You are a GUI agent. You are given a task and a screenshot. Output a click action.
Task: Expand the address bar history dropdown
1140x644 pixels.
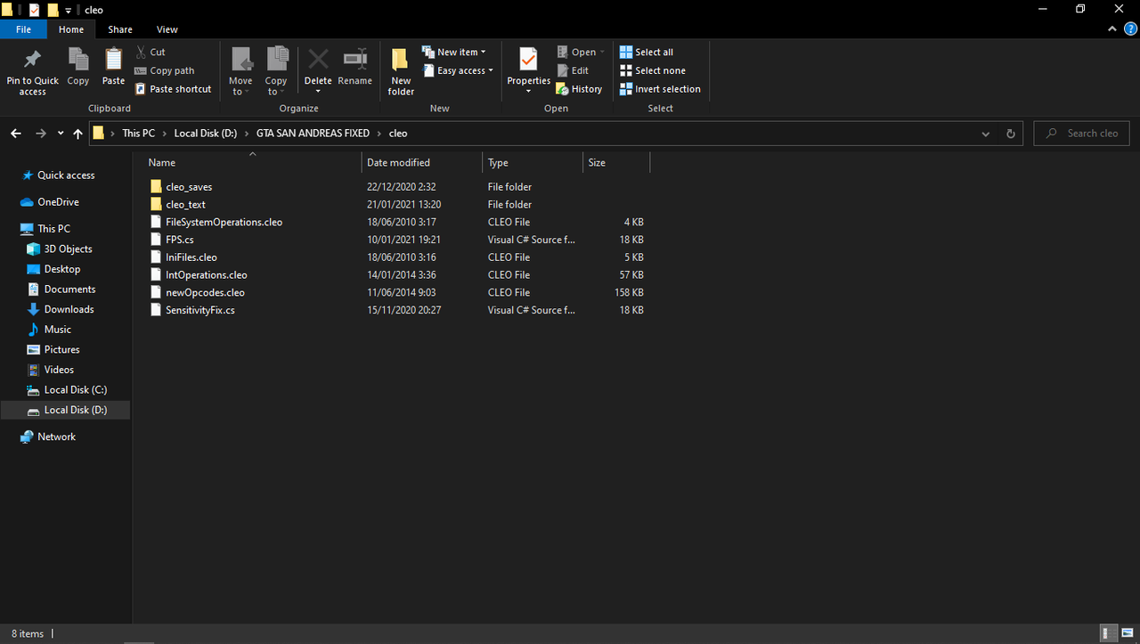pos(986,134)
